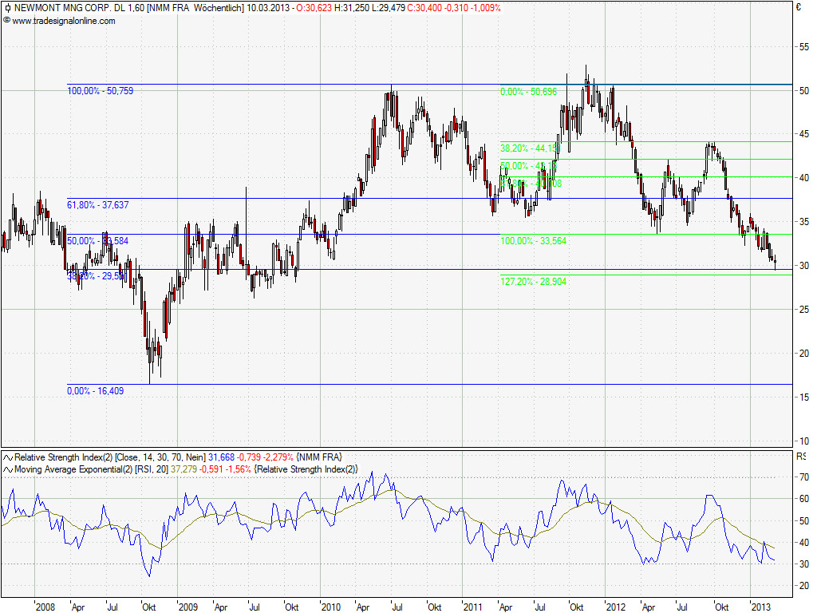Viewport: 817px width, 613px height.
Task: Click the line icon beside Relative Strength Index(2)
Action: coord(8,457)
